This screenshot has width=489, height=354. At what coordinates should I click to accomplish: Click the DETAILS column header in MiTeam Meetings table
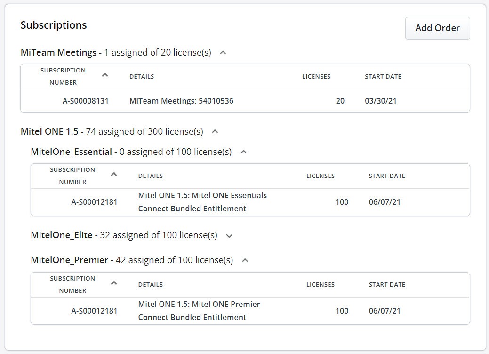pyautogui.click(x=142, y=76)
